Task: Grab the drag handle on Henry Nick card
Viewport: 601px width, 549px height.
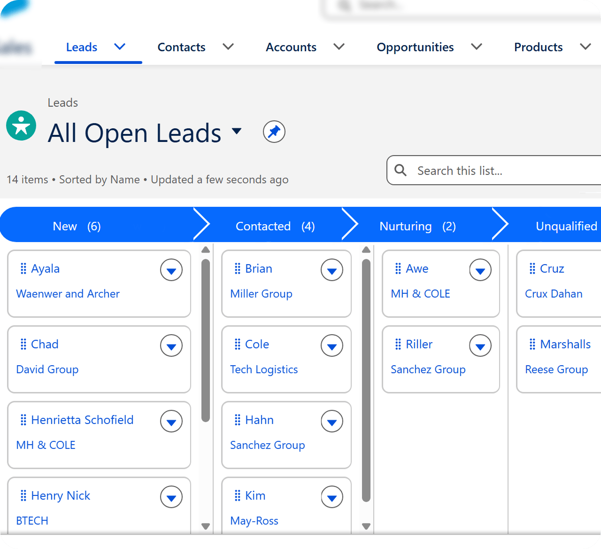Action: (x=23, y=495)
